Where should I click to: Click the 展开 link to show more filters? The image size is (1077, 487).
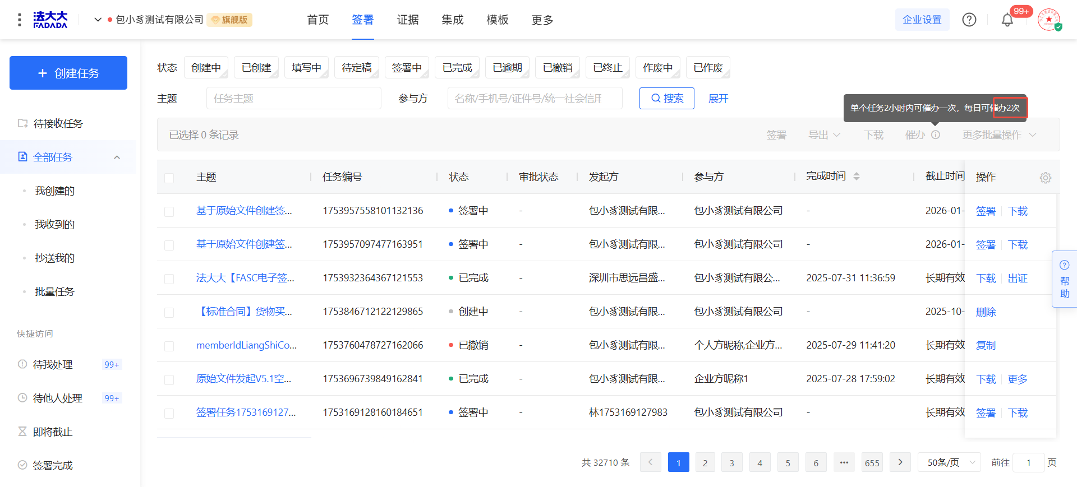pyautogui.click(x=718, y=99)
